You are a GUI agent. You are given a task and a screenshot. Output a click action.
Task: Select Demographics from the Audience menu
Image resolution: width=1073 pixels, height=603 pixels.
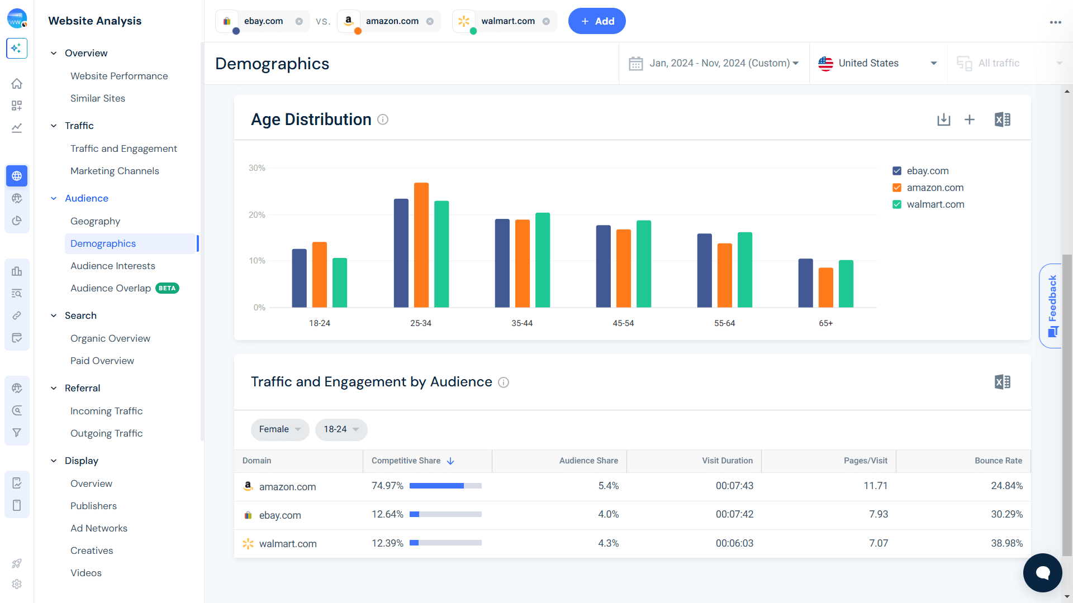(x=102, y=243)
